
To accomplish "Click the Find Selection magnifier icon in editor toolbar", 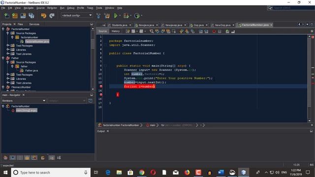I will [152, 31].
